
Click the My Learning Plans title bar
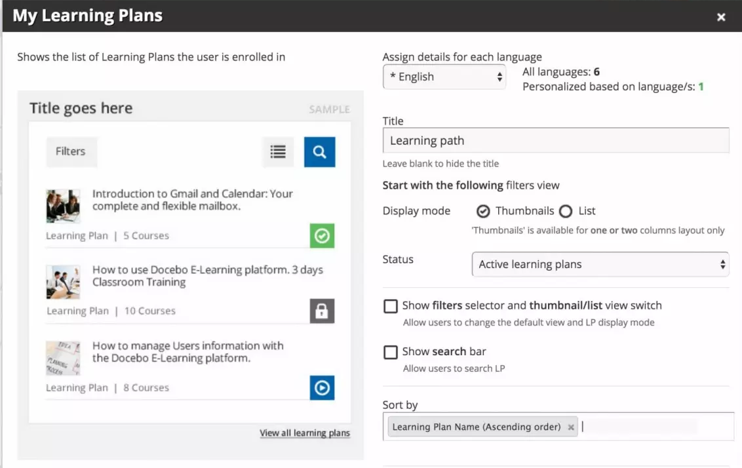(x=87, y=16)
